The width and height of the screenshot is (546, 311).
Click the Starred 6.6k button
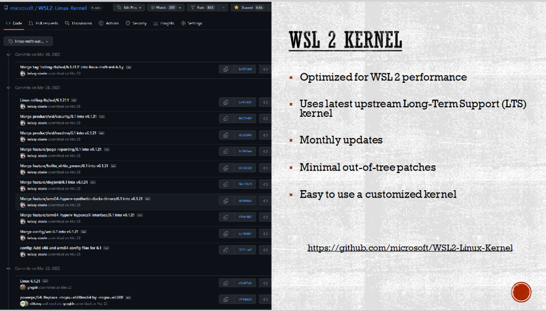(249, 7)
